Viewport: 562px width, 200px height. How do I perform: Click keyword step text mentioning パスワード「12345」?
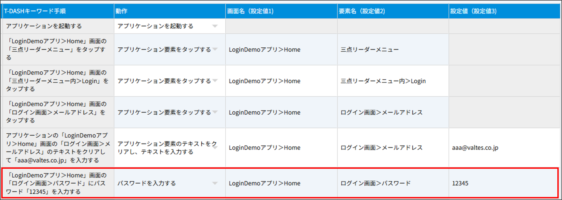tap(56, 183)
